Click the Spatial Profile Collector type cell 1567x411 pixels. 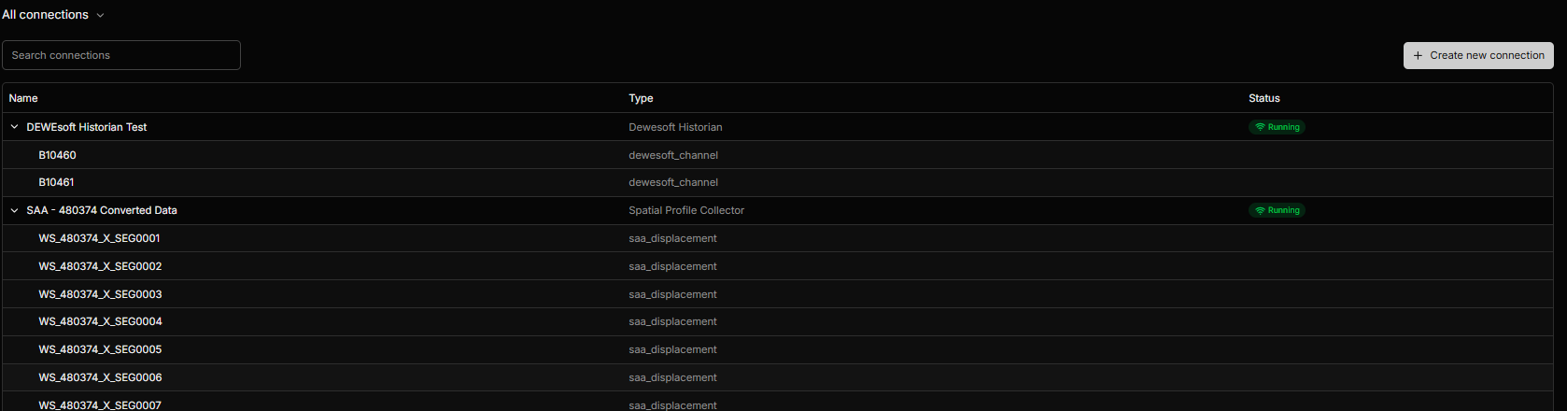(x=686, y=210)
